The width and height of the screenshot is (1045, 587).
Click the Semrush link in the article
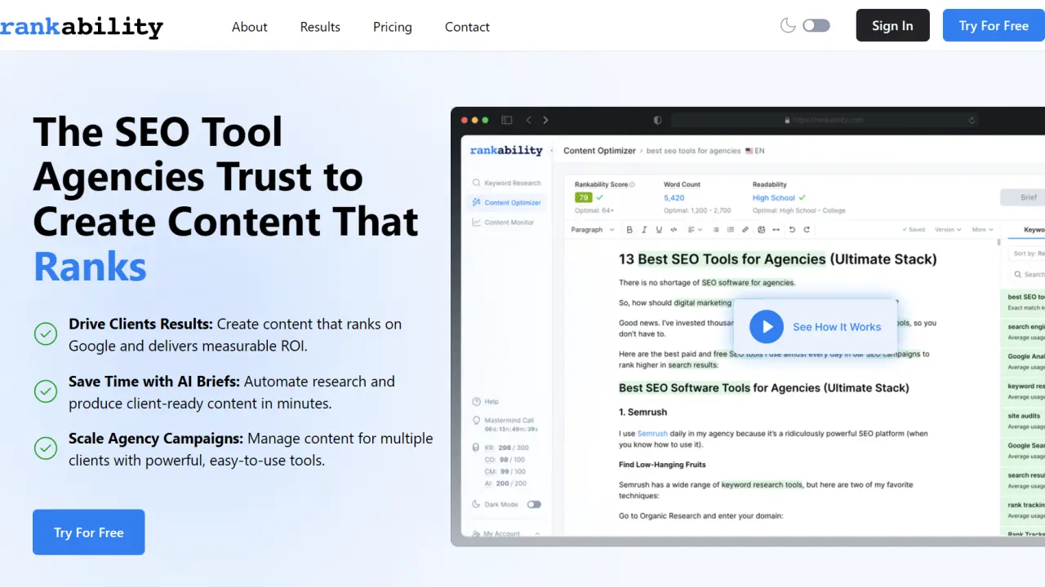pyautogui.click(x=652, y=434)
